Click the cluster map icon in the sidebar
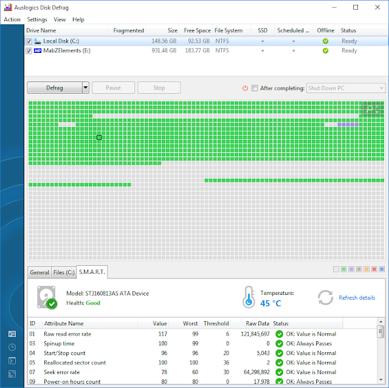 pos(12,334)
